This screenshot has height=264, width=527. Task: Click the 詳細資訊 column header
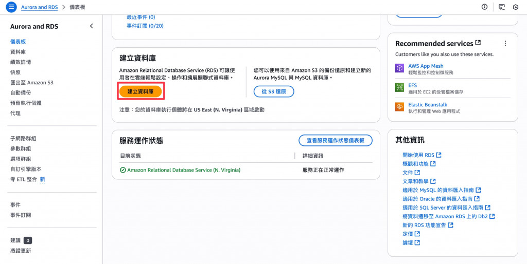click(313, 156)
